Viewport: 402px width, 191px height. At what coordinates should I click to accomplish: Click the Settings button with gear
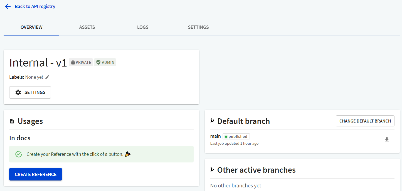pyautogui.click(x=30, y=92)
